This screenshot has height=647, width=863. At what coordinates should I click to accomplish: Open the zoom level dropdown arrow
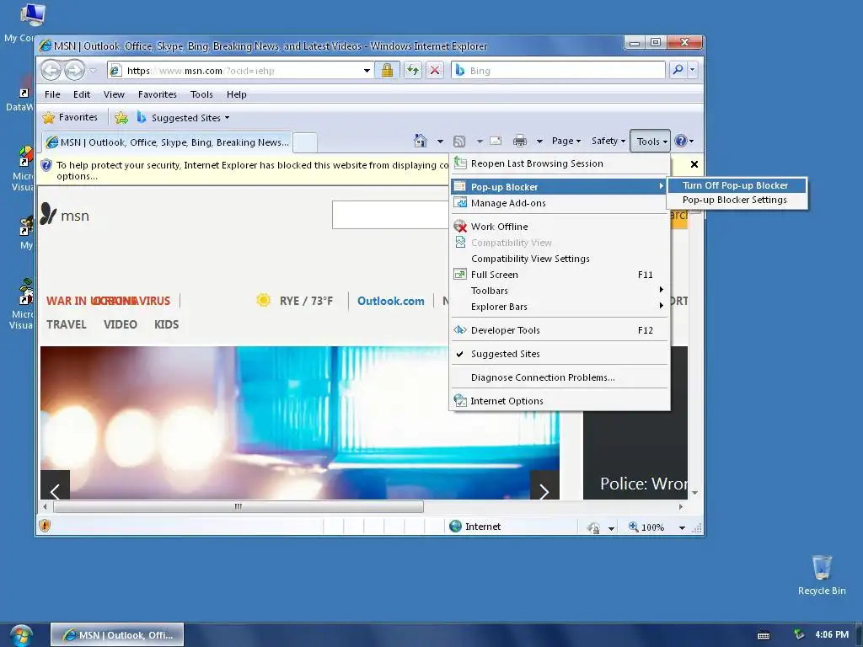click(x=682, y=527)
